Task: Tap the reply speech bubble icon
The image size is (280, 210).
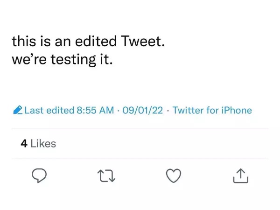Action: [x=40, y=176]
